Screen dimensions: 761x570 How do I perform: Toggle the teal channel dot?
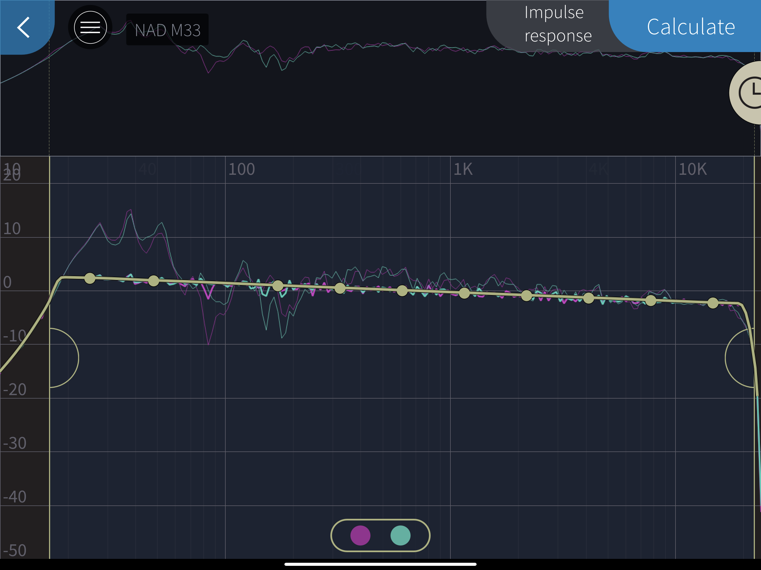[401, 535]
